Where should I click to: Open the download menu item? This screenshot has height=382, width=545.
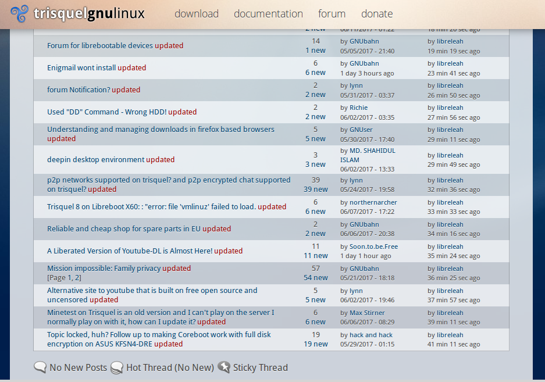tap(197, 13)
